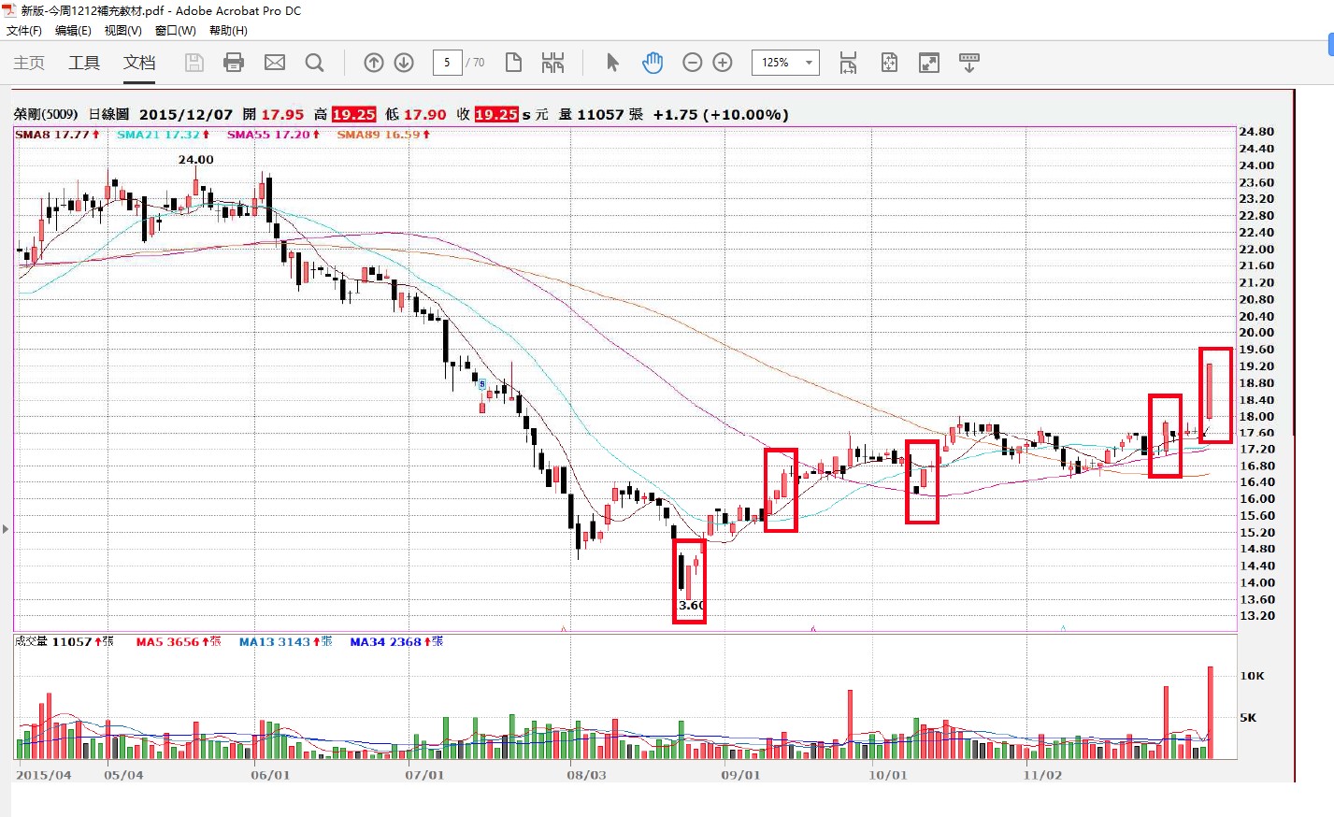Print the document with the printer icon
The height and width of the screenshot is (817, 1334).
pyautogui.click(x=234, y=63)
